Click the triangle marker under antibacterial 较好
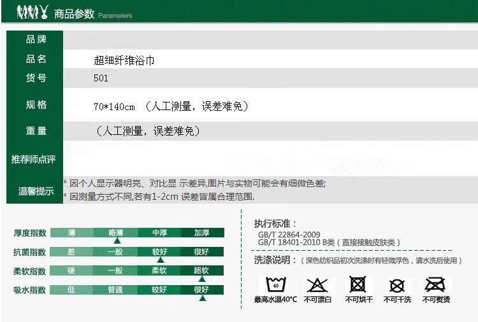Image resolution: width=478 pixels, height=322 pixels. pyautogui.click(x=161, y=260)
